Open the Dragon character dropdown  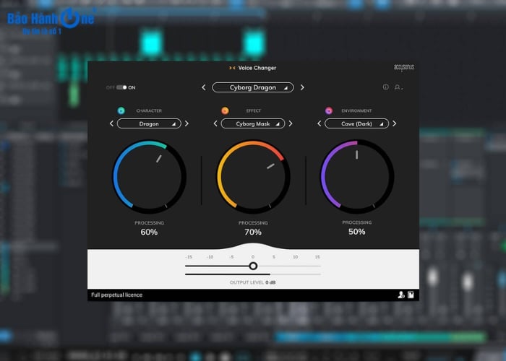pos(149,123)
